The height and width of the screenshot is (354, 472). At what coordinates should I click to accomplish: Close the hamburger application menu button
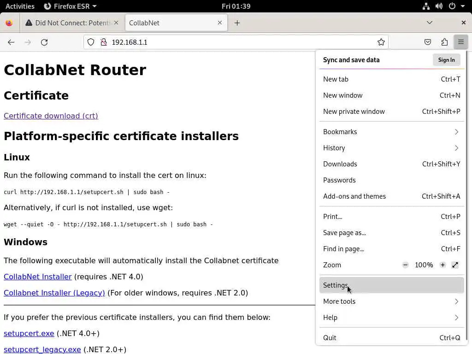click(x=460, y=42)
